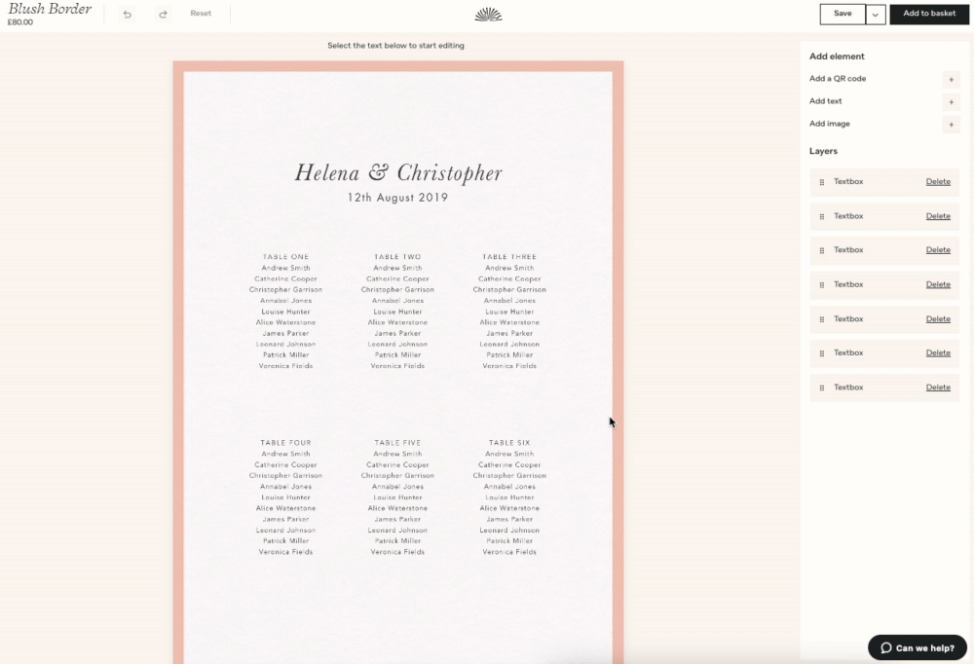974x664 pixels.
Task: Click plus icon next to Add a QR code
Action: [x=951, y=79]
